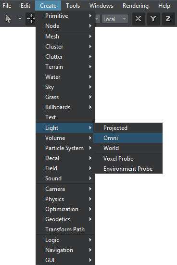The image size is (177, 265).
Task: Toggle the Z axis button
Action: (x=168, y=19)
